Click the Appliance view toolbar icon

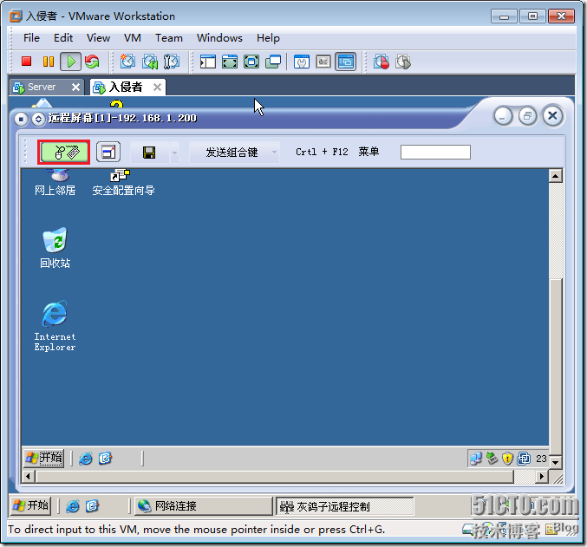pos(323,62)
